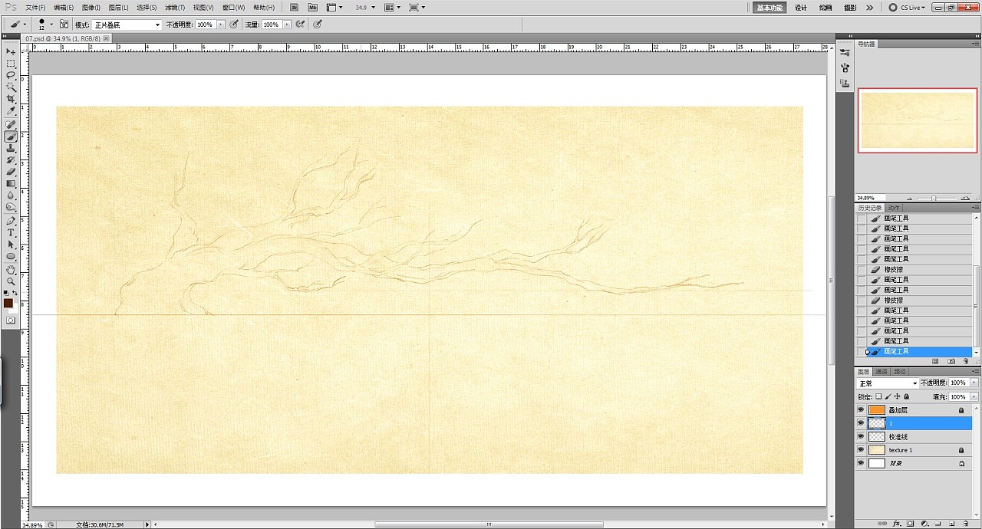Open the CS Live button
The height and width of the screenshot is (529, 982).
(907, 8)
